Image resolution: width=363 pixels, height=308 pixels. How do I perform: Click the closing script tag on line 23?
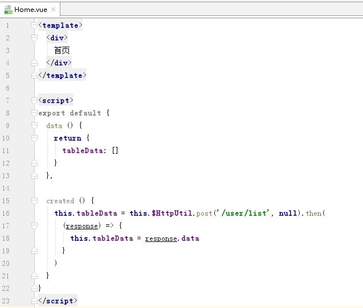58,301
